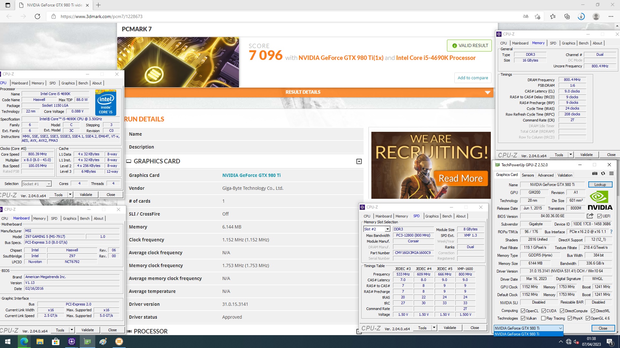Toggle the OpenCL checkbox
The height and width of the screenshot is (348, 620).
(523, 311)
